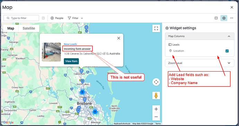239x126 pixels.
Task: Open Keyboard shortcuts link on map
Action: pos(122,124)
